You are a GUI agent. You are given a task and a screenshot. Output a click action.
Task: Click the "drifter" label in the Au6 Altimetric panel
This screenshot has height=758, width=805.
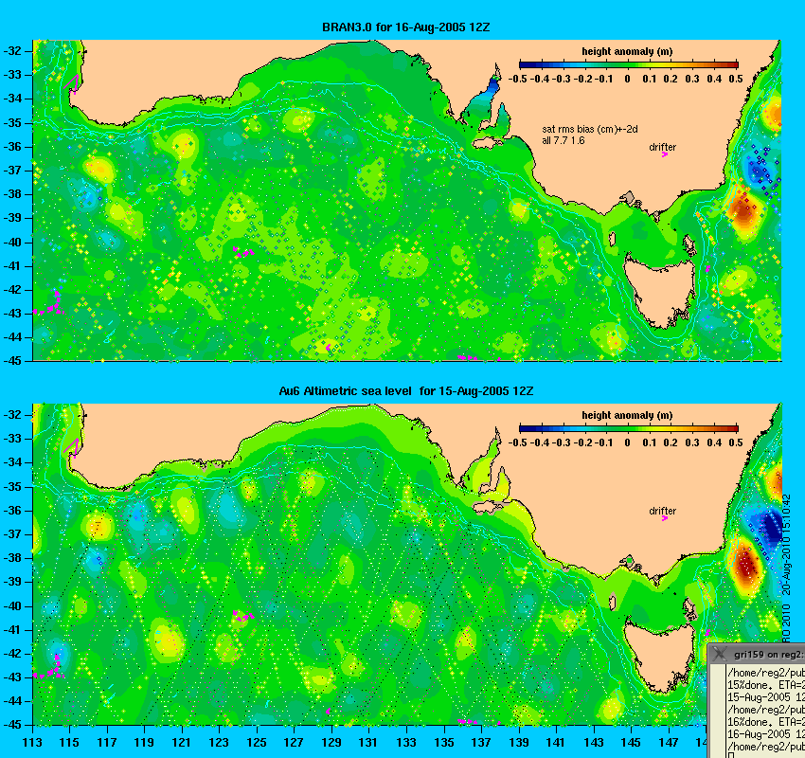[x=662, y=511]
